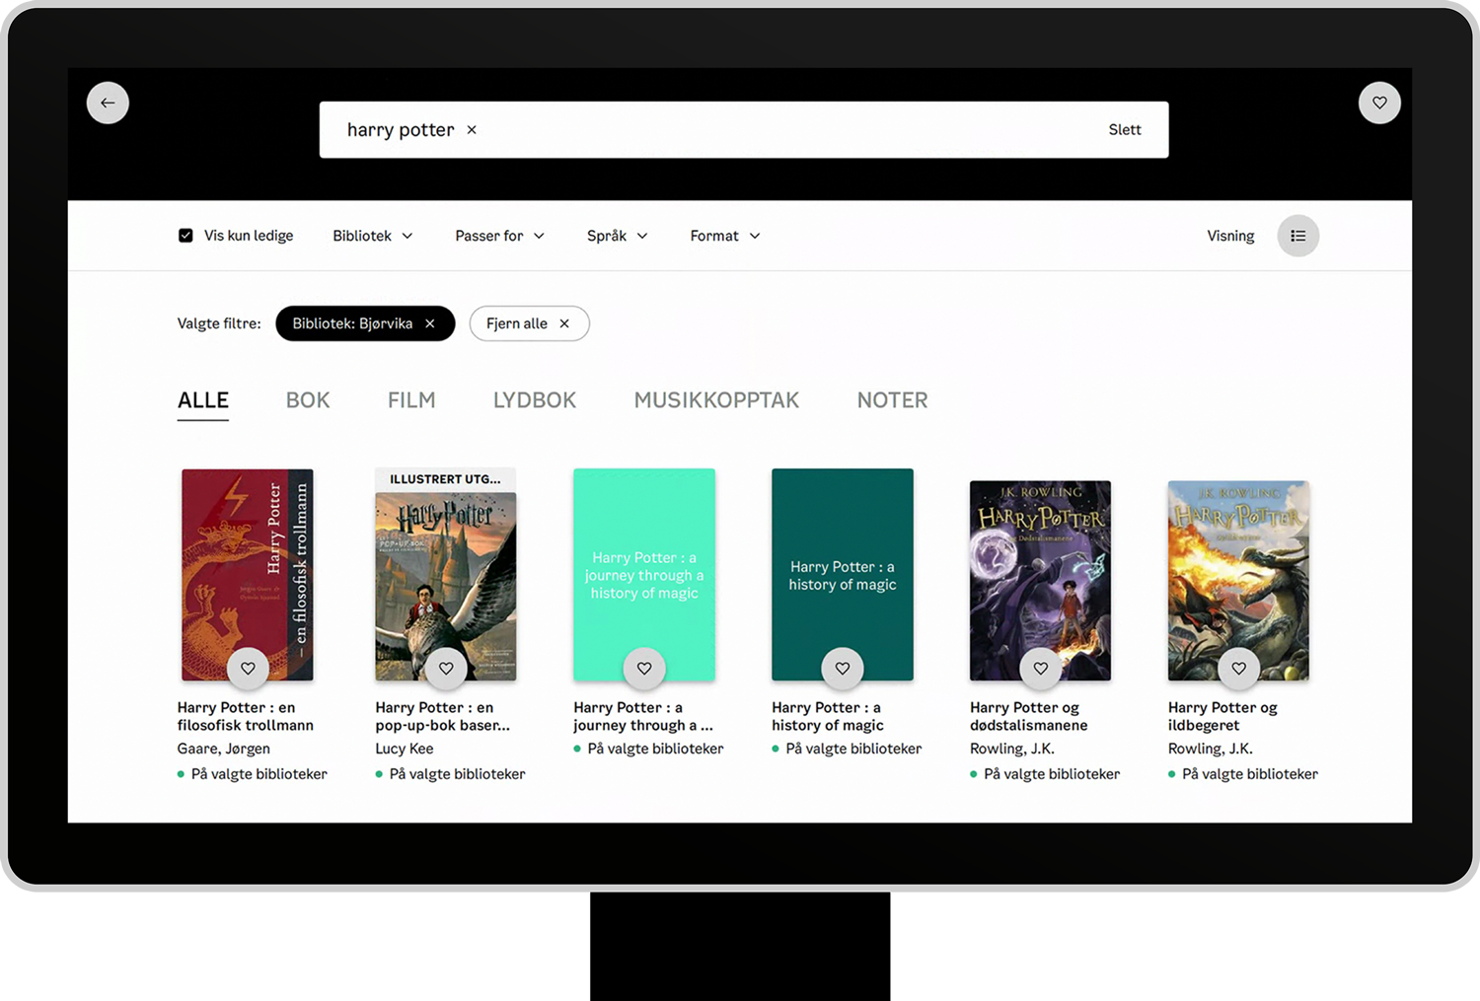This screenshot has width=1480, height=1001.
Task: Expand the Språk filter dropdown
Action: pyautogui.click(x=617, y=236)
